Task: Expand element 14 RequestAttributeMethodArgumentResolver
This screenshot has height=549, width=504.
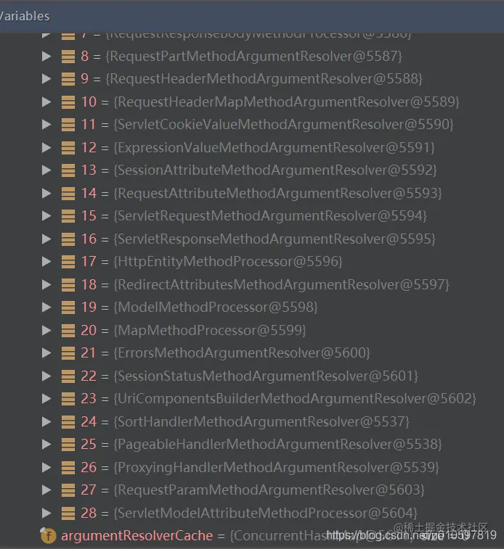Action: click(46, 193)
